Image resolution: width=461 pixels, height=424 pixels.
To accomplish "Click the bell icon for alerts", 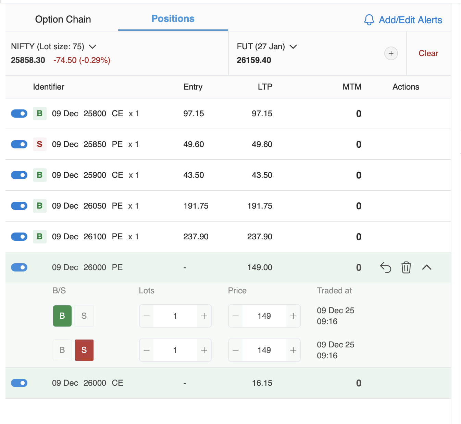I will point(369,20).
